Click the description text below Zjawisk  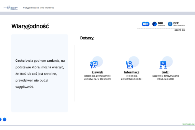tap(97, 77)
